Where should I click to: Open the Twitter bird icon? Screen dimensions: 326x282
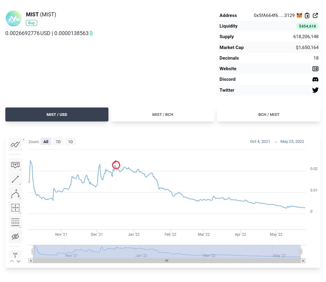315,90
